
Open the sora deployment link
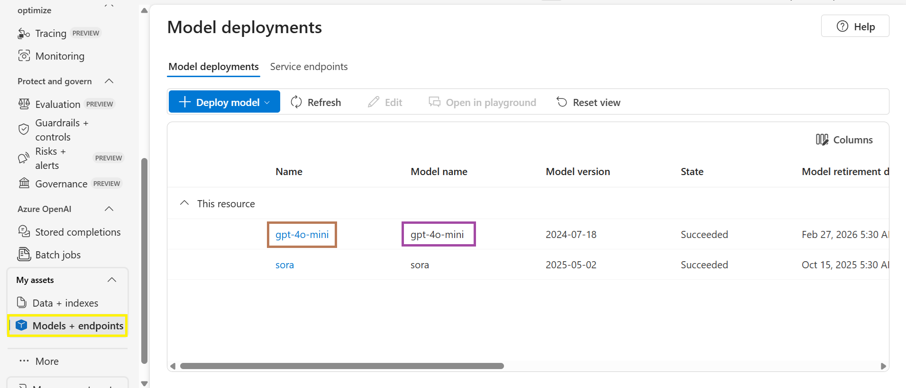(284, 265)
